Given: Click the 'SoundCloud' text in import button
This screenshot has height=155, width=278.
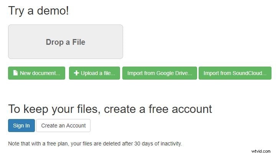Looking at the screenshot, I should click(x=249, y=73).
